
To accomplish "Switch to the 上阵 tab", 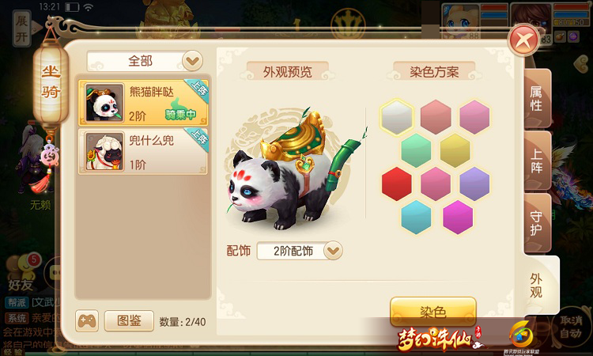I will 537,161.
